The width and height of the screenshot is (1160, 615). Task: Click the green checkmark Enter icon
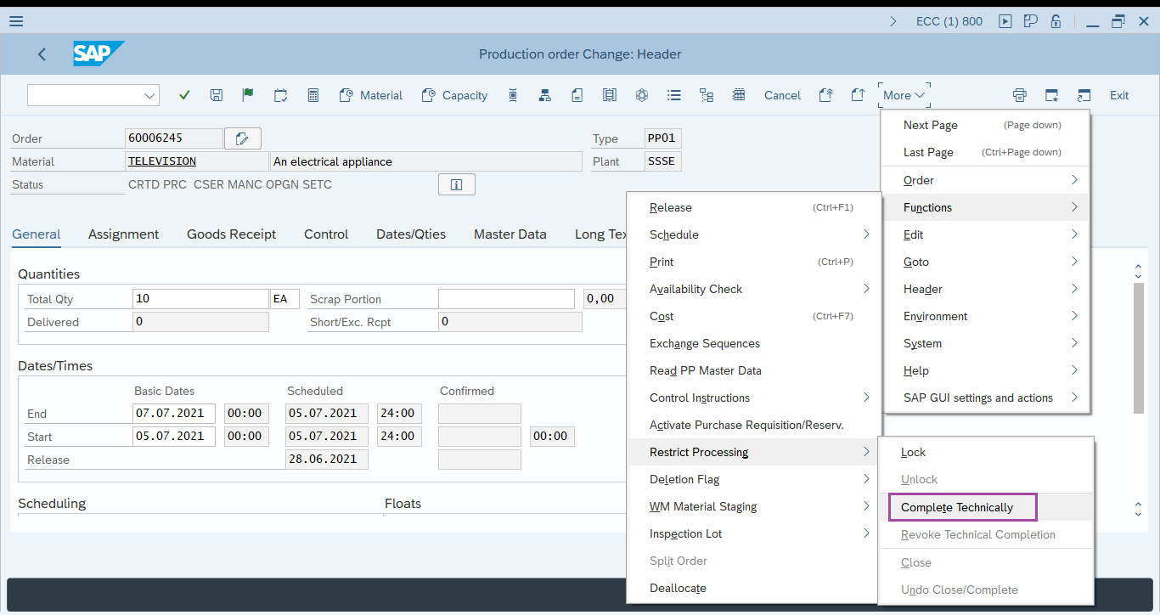(184, 95)
